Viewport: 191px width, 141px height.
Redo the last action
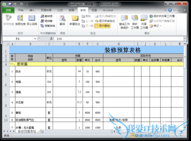[21, 4]
